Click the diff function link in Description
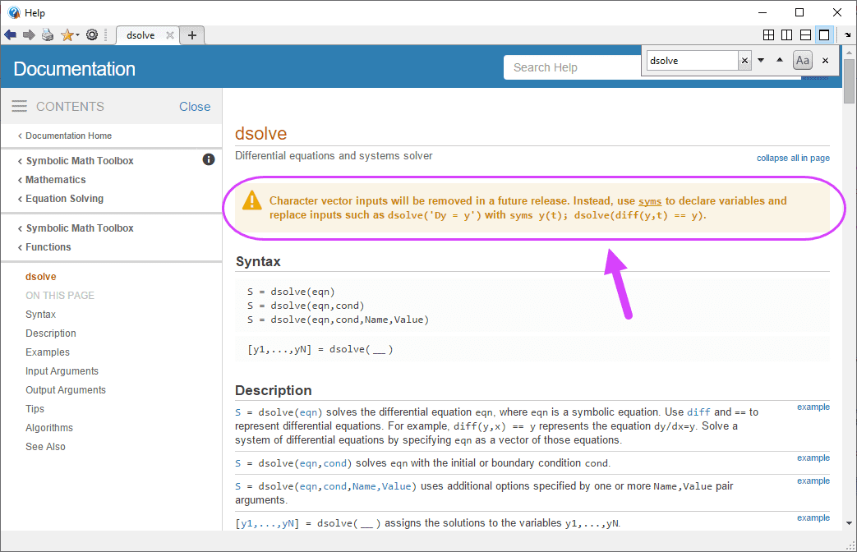The width and height of the screenshot is (857, 552). click(x=698, y=412)
